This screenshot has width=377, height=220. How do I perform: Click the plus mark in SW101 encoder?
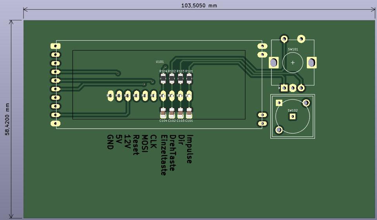[293, 63]
